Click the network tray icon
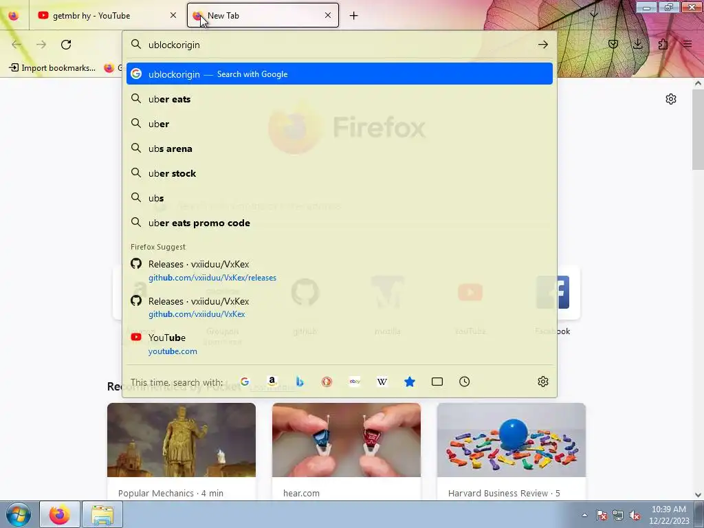 pos(618,516)
